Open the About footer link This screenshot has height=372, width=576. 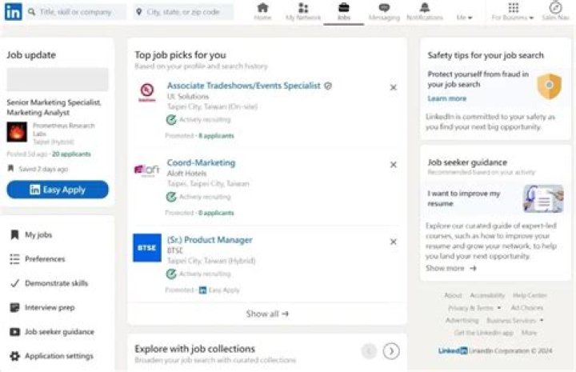coord(453,295)
